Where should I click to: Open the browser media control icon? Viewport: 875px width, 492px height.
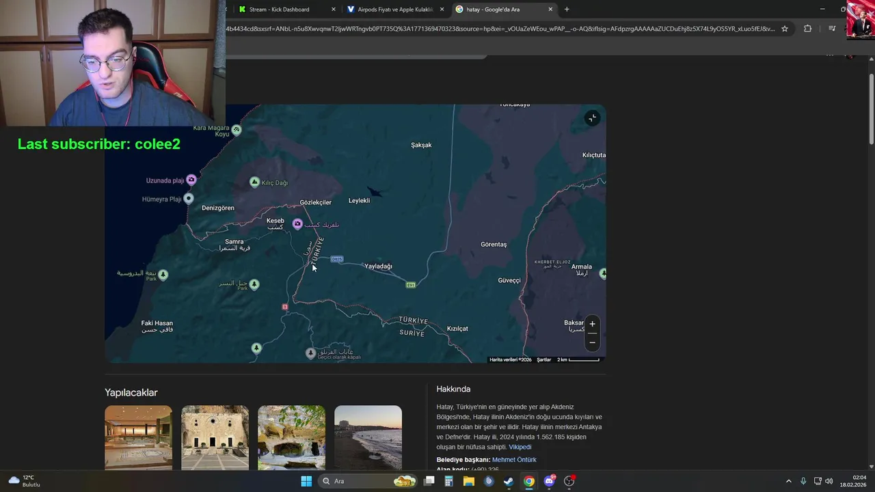[x=832, y=29]
